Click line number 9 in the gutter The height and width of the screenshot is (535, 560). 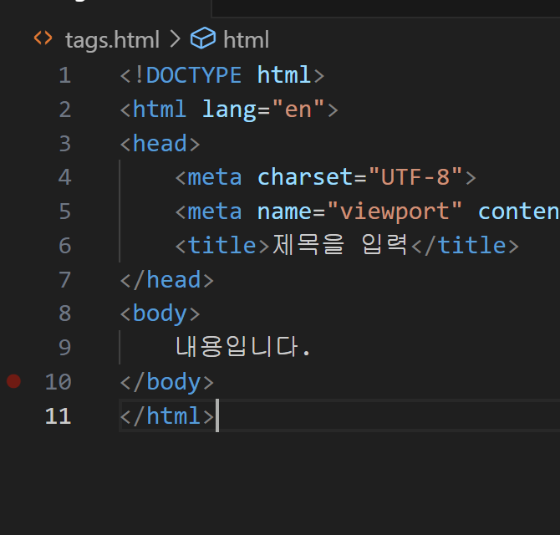pyautogui.click(x=65, y=348)
